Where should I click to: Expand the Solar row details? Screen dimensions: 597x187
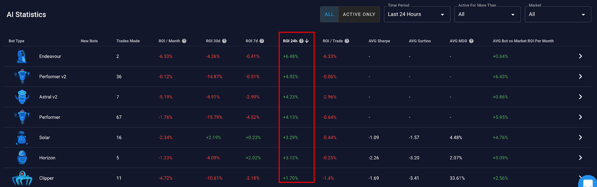point(580,137)
